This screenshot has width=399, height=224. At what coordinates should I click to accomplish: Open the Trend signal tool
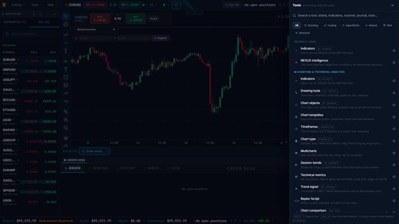click(345, 189)
